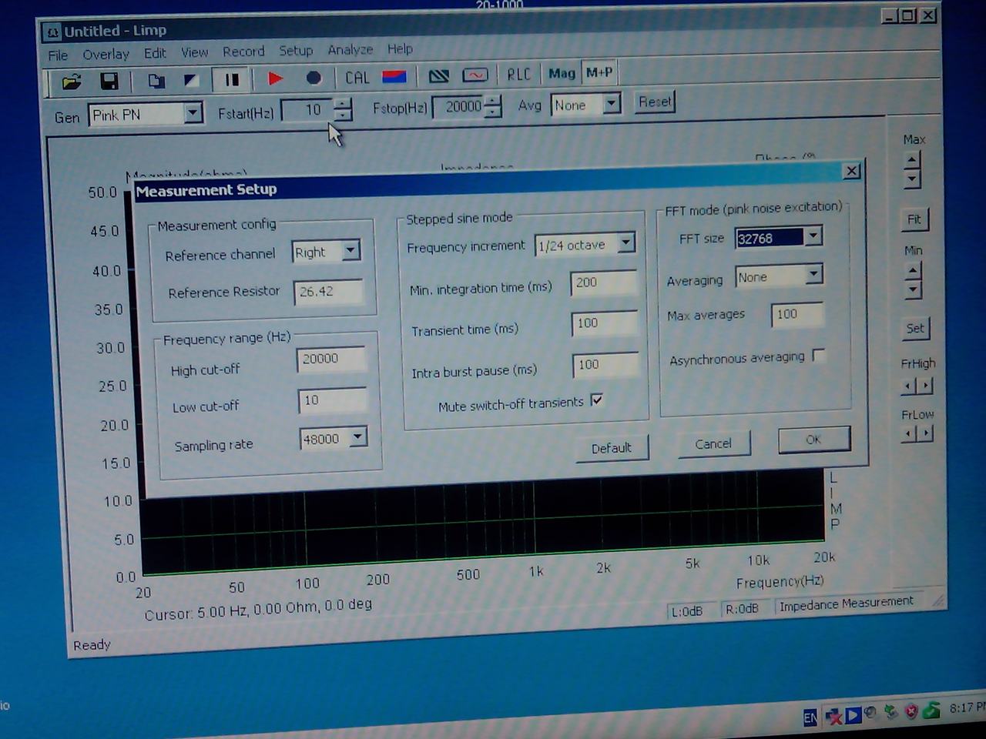Click the Low cut-off input field
Viewport: 986px width, 739px height.
333,400
